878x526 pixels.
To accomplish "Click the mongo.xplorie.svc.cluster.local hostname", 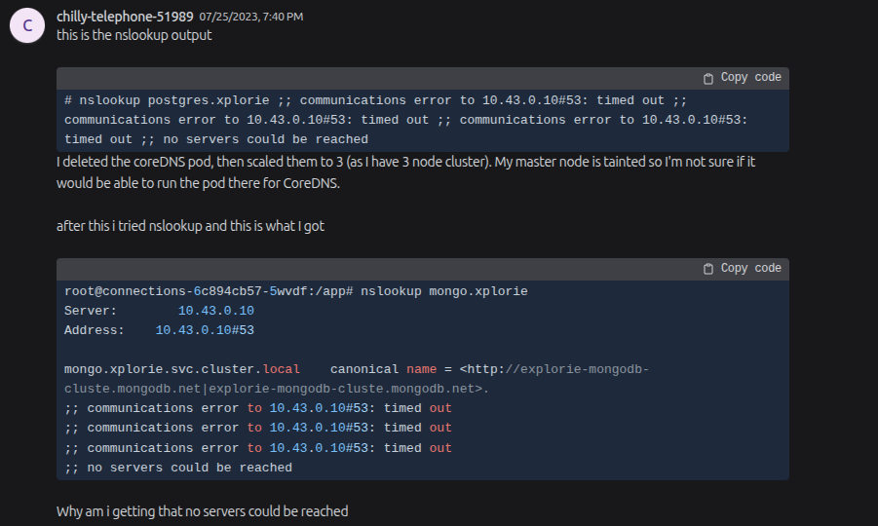I will click(182, 369).
